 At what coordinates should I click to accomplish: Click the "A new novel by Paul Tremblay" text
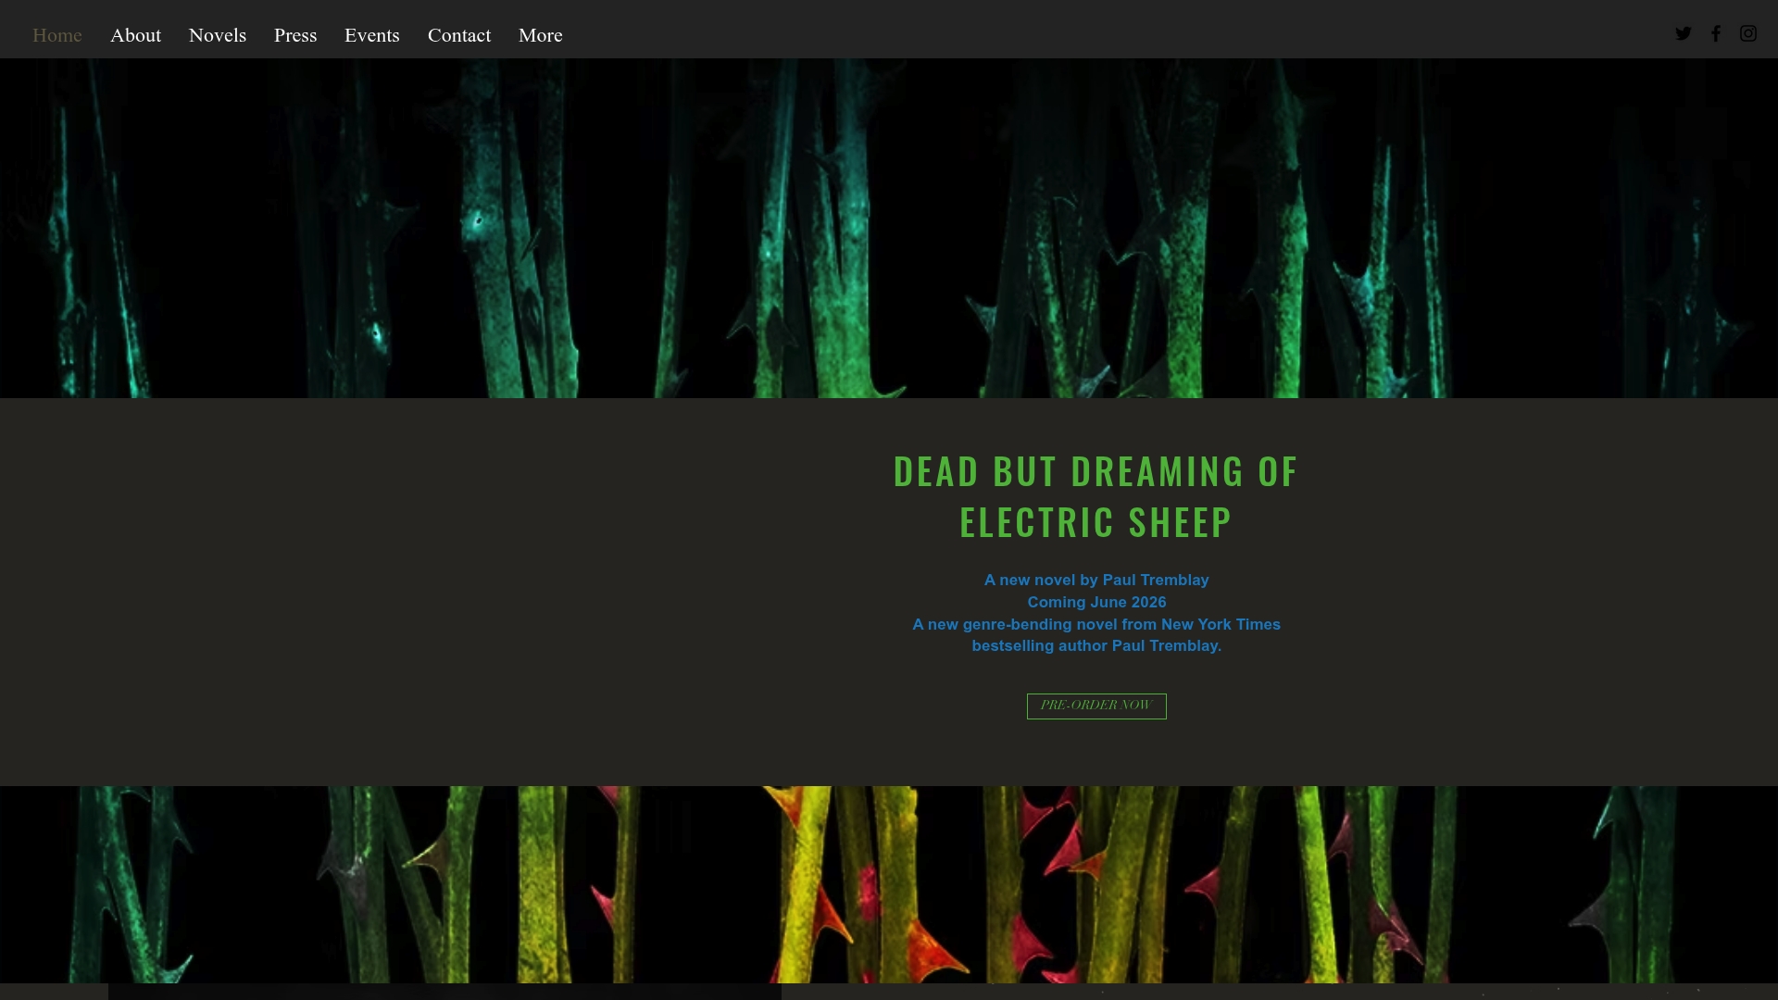point(1096,580)
